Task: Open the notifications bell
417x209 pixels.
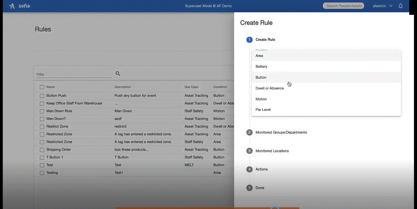Action: coord(401,6)
